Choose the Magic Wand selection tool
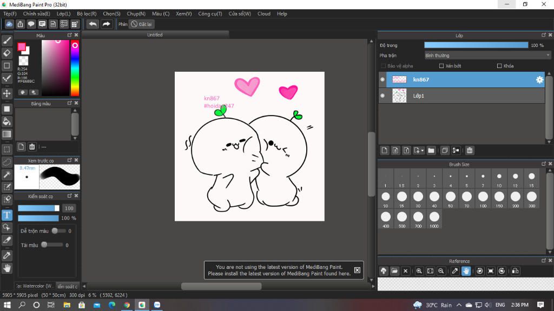The width and height of the screenshot is (554, 311). (7, 174)
